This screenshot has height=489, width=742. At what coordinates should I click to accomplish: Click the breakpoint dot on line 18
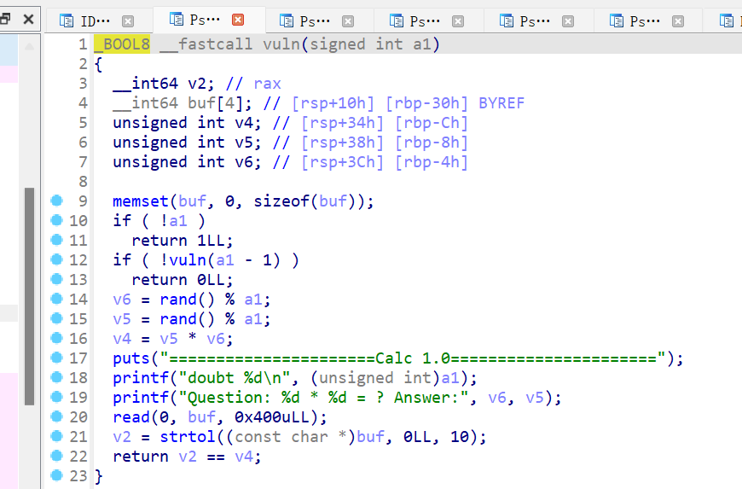57,378
